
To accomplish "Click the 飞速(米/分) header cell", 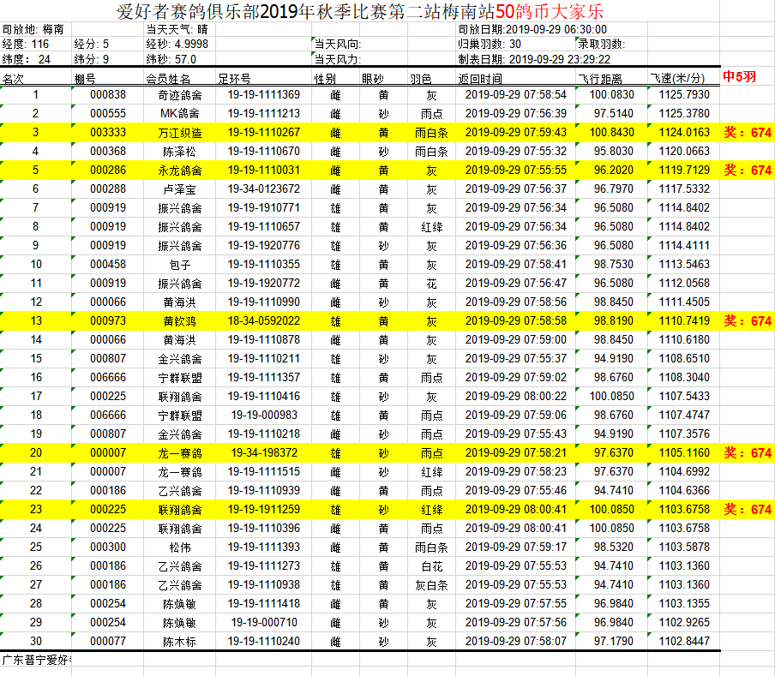I will click(684, 78).
